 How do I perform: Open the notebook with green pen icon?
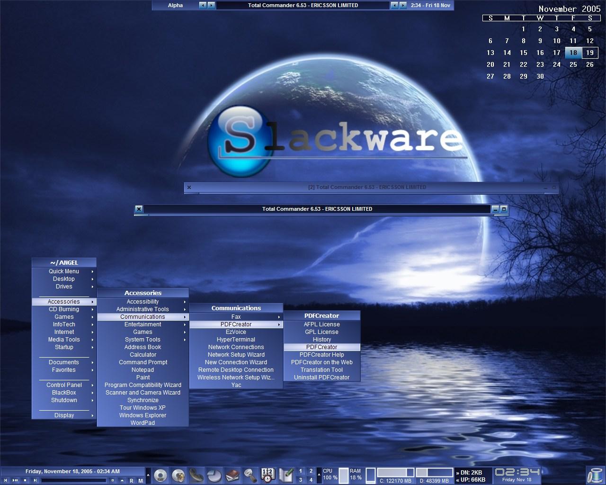point(285,475)
